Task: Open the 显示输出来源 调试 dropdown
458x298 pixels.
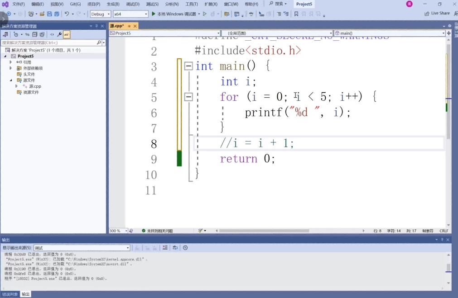Action: click(82, 248)
